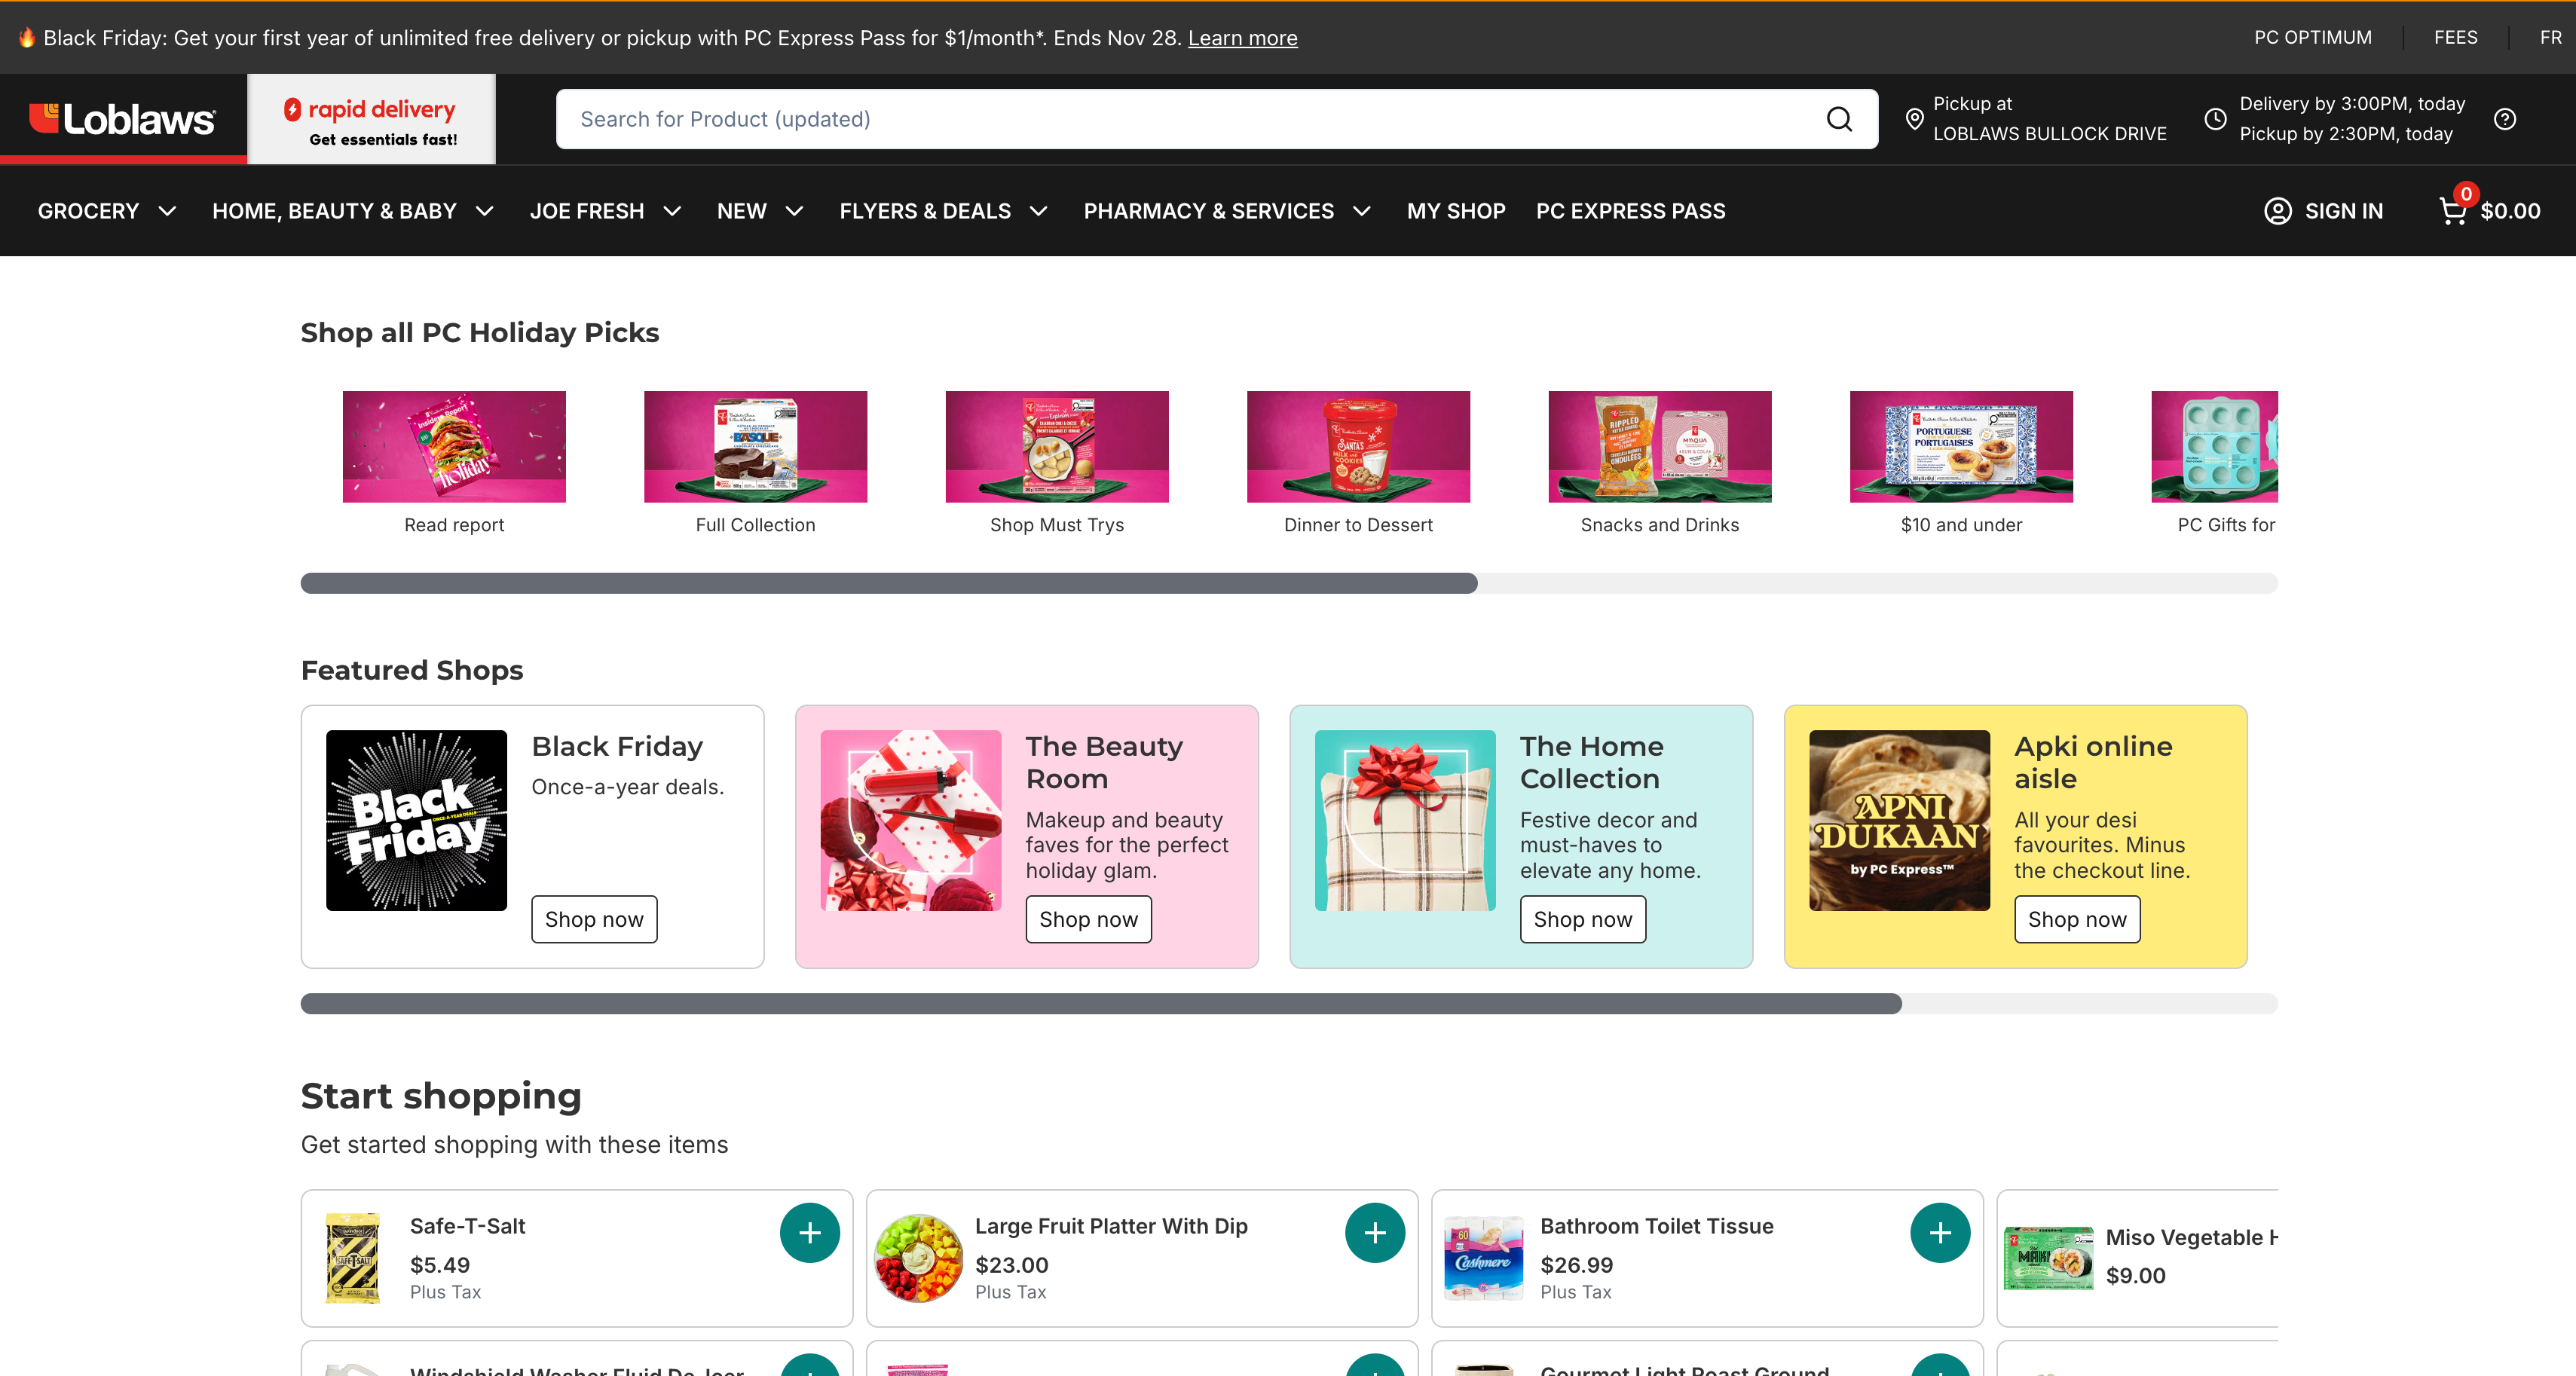Image resolution: width=2576 pixels, height=1376 pixels.
Task: Click the Safe-T-Salt product image
Action: click(x=353, y=1258)
